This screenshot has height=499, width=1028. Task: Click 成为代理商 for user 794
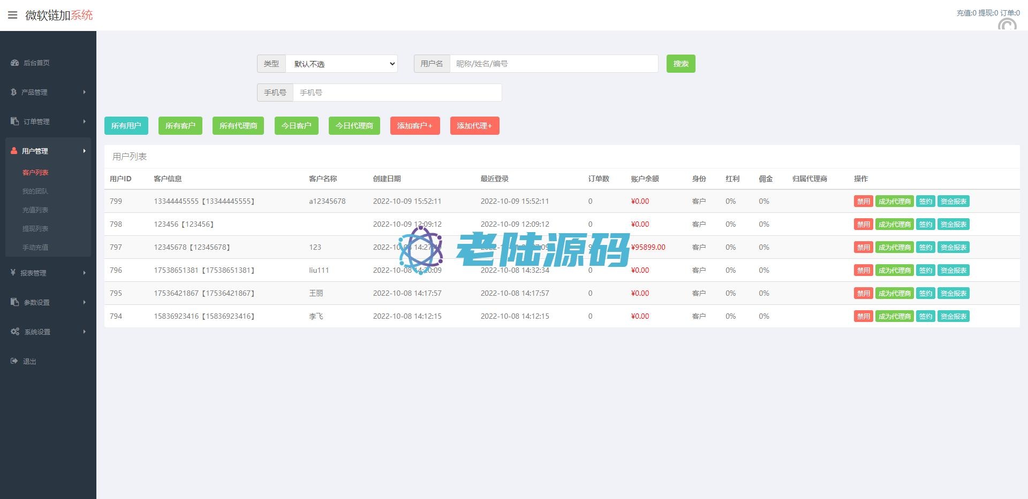pos(895,316)
